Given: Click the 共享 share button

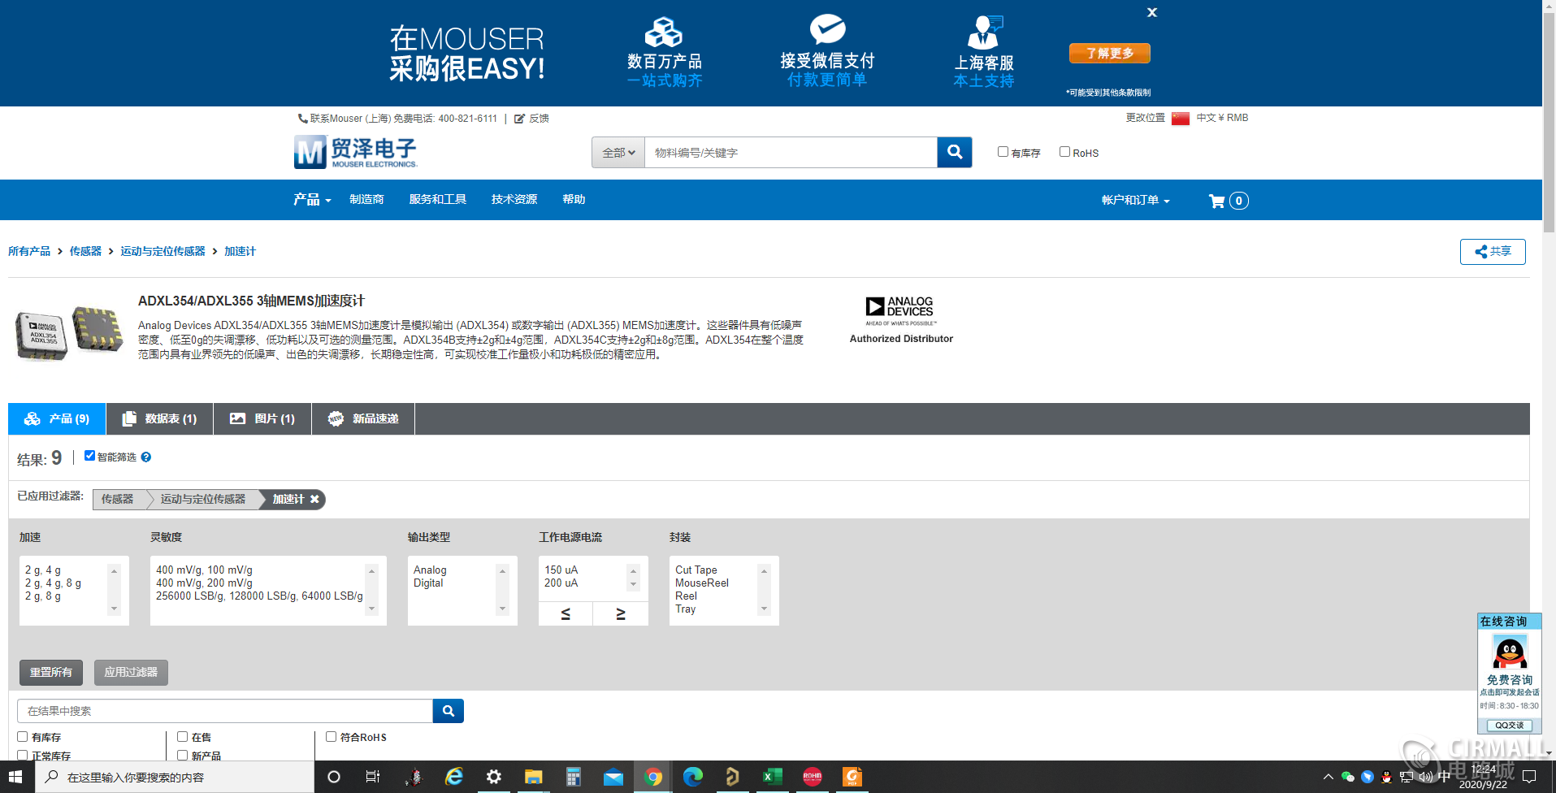Looking at the screenshot, I should (1493, 252).
